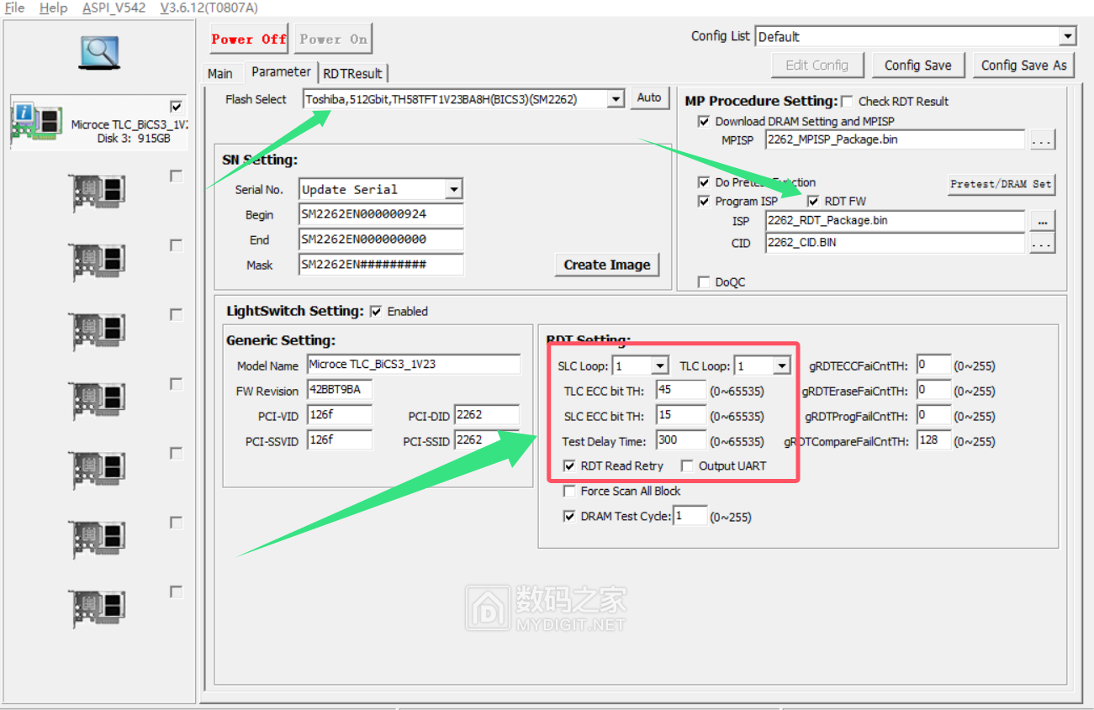Click the DRAM Test Cycle value field
The width and height of the screenshot is (1094, 710).
pyautogui.click(x=690, y=516)
